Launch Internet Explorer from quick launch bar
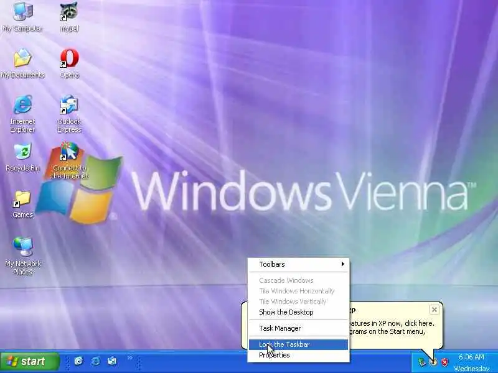The width and height of the screenshot is (498, 373). (95, 361)
